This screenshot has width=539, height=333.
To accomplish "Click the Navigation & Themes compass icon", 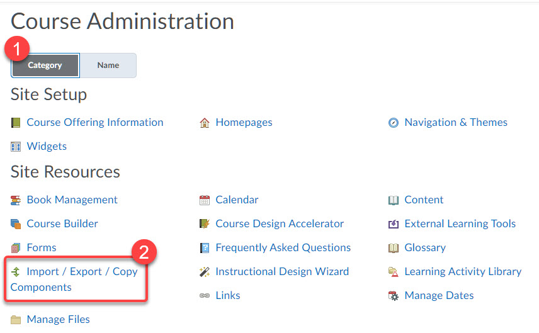I will [394, 123].
